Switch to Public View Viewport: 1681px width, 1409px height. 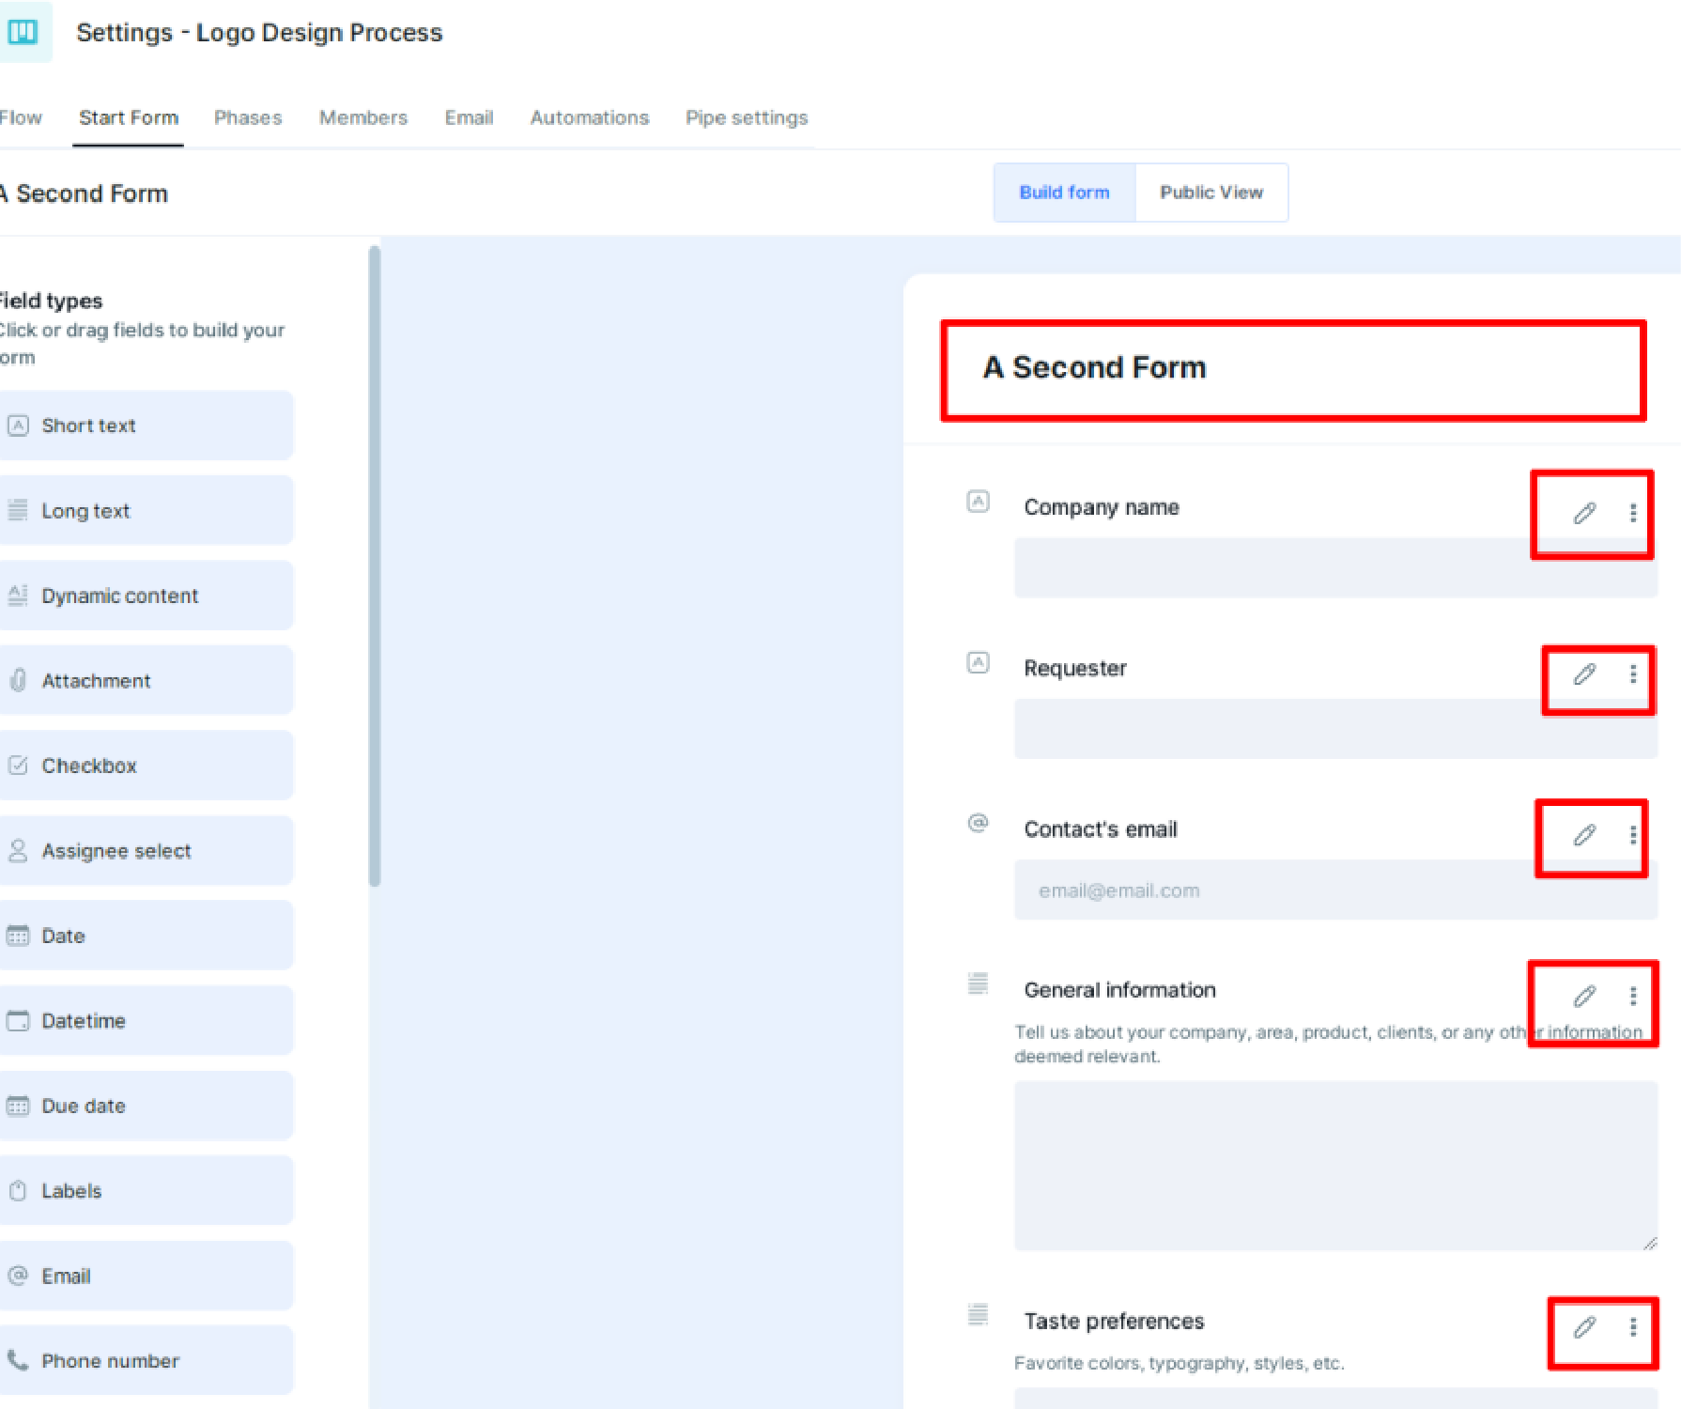(x=1211, y=193)
